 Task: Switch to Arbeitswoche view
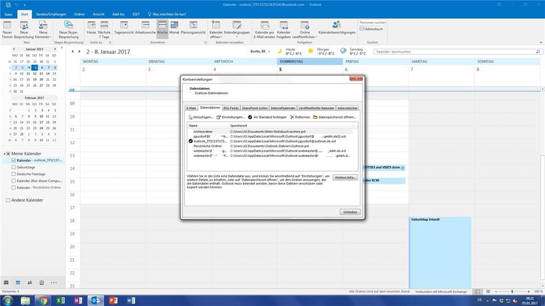pos(145,28)
